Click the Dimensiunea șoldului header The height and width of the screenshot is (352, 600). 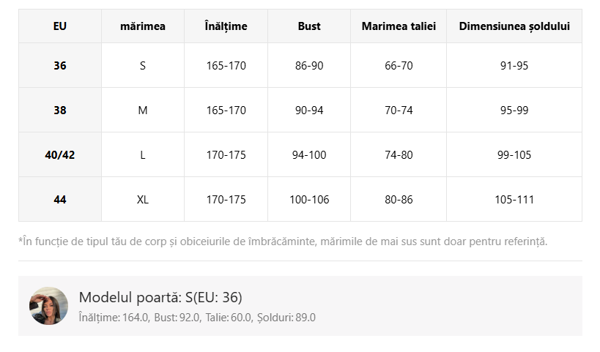coord(514,26)
